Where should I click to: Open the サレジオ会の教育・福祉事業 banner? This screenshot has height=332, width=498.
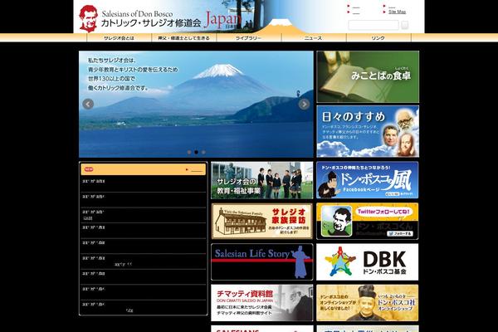click(x=262, y=180)
